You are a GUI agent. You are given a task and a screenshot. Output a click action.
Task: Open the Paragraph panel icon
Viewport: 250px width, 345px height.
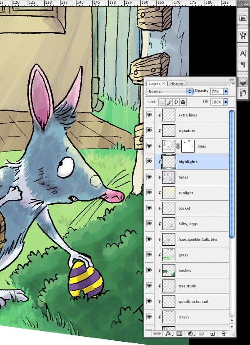point(242,64)
